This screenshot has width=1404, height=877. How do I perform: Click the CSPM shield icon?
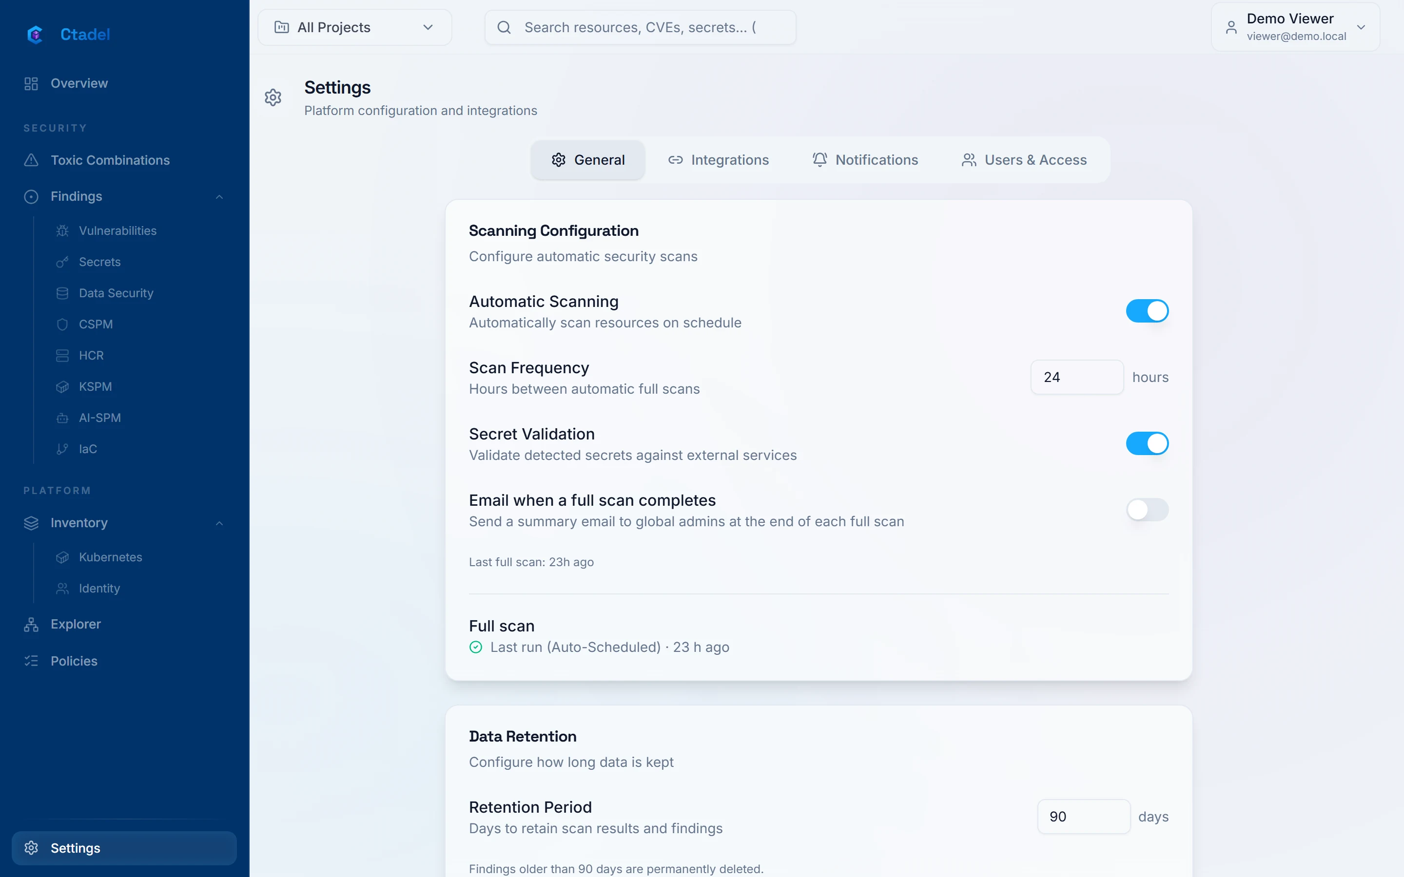pos(63,324)
